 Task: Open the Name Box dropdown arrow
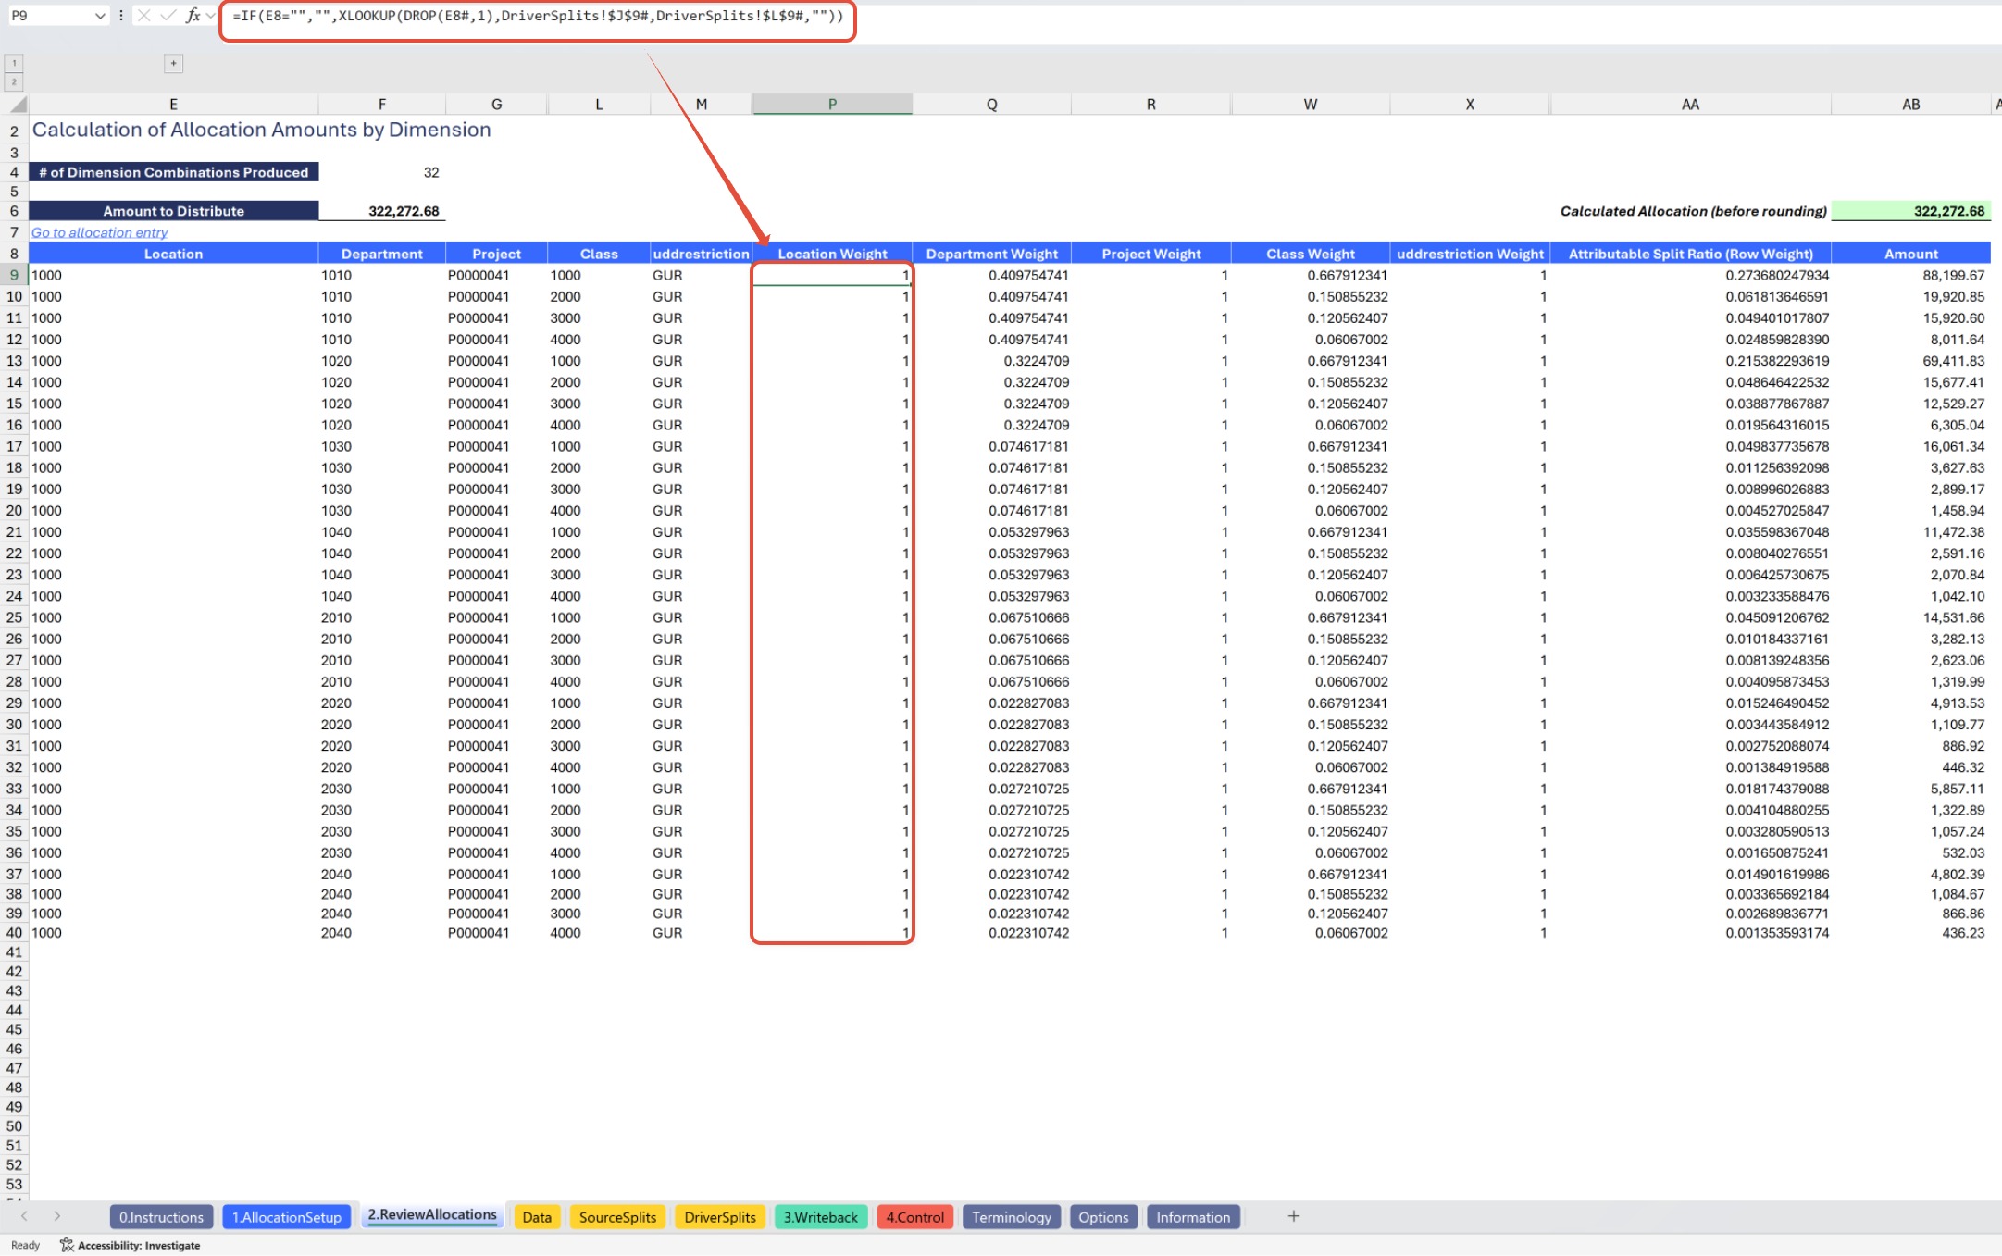click(x=100, y=16)
